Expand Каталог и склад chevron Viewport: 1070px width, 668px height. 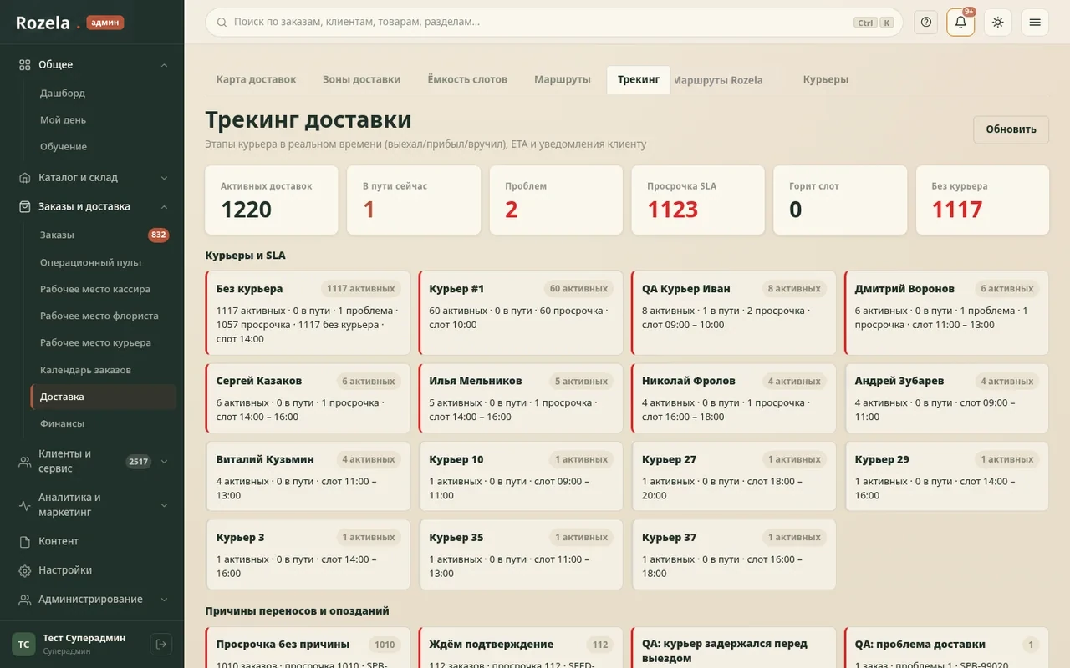tap(164, 178)
